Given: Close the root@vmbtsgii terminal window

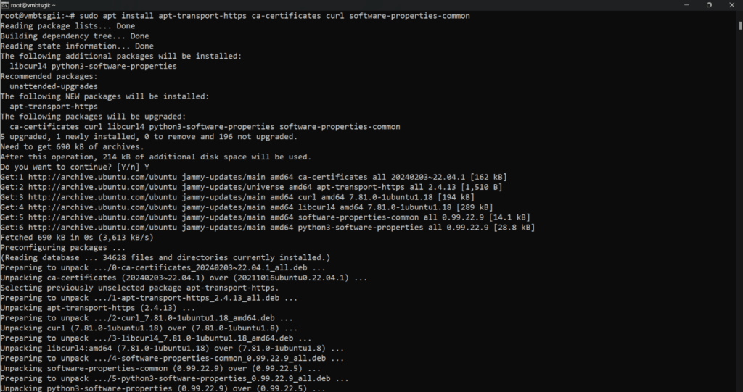Looking at the screenshot, I should click(x=733, y=4).
